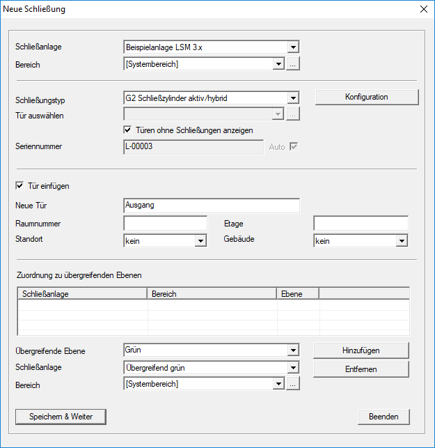Click the Konfiguration button
Viewport: 435px width, 448px height.
pos(366,98)
